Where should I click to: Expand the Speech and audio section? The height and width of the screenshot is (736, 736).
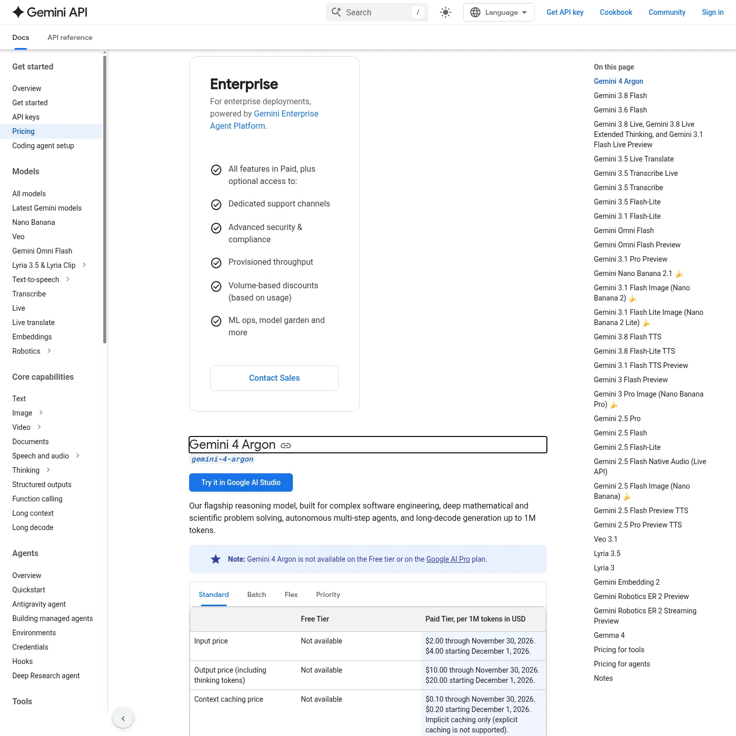[x=78, y=455]
